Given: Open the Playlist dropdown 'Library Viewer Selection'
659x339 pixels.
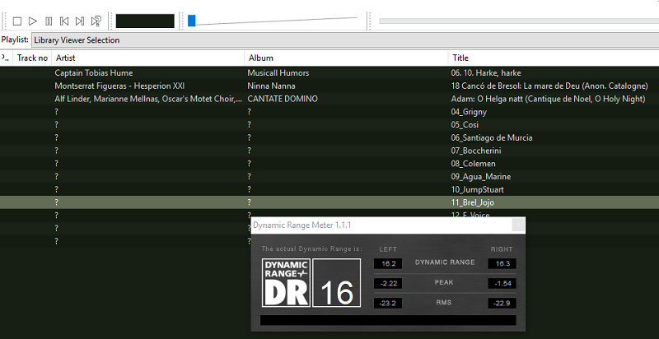Looking at the screenshot, I should (345, 40).
